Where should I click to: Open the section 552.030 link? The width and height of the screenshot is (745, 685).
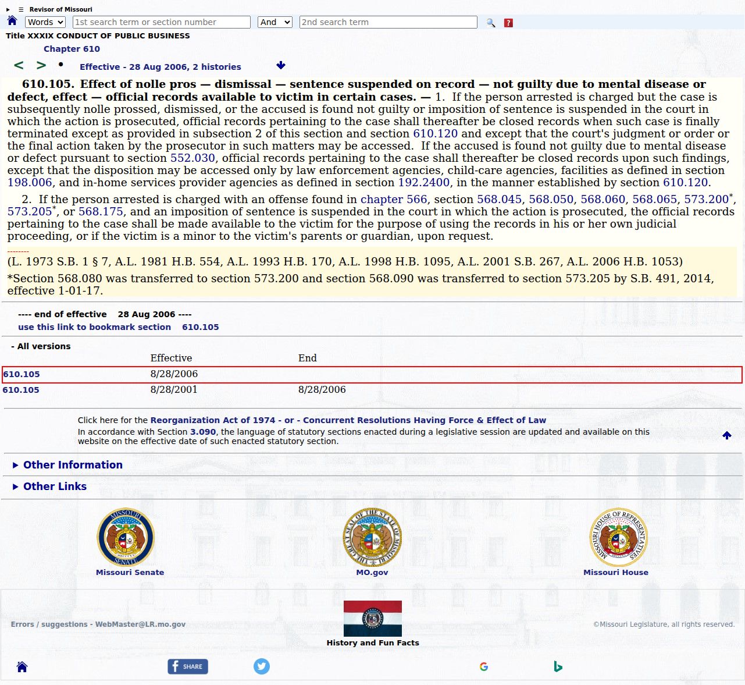click(x=193, y=158)
